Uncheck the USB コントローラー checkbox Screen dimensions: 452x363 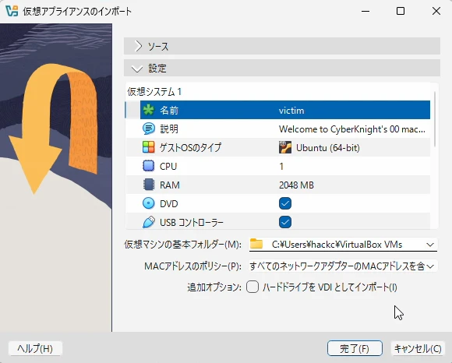click(x=285, y=222)
